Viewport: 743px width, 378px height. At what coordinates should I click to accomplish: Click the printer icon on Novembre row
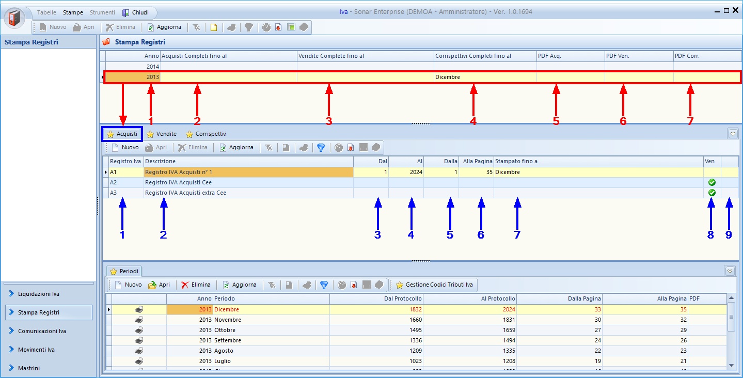[x=139, y=320]
